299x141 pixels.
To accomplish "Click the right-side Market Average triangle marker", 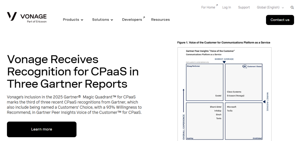I will coord(264,102).
